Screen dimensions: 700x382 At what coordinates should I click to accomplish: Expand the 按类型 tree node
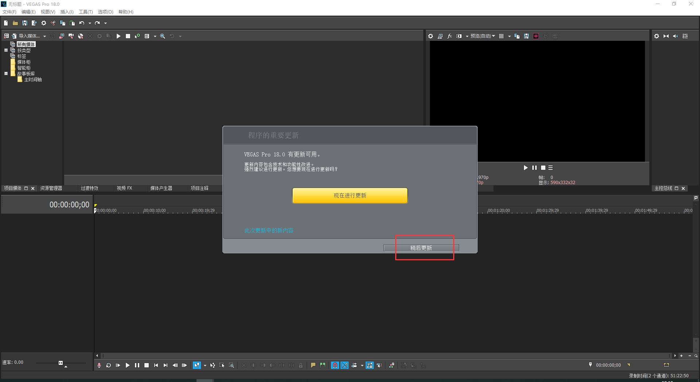6,50
